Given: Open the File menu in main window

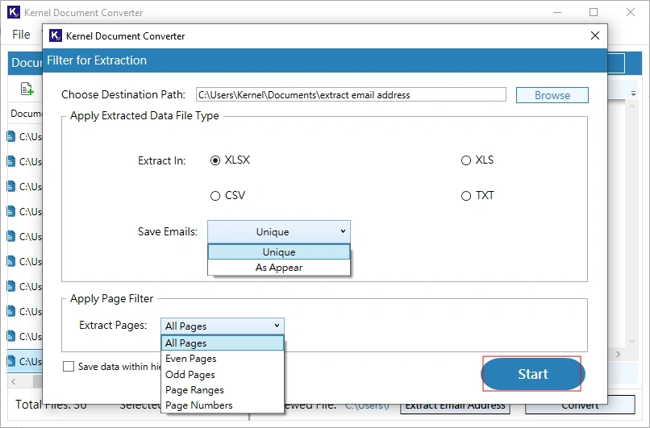Looking at the screenshot, I should pos(21,35).
